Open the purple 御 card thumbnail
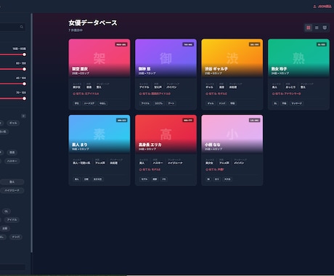Viewport: 334px width, 276px height. point(166,58)
